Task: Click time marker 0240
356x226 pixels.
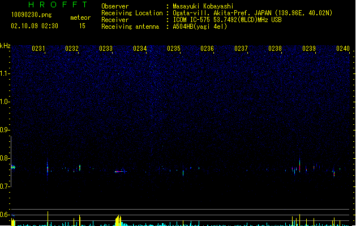Action: [x=343, y=49]
